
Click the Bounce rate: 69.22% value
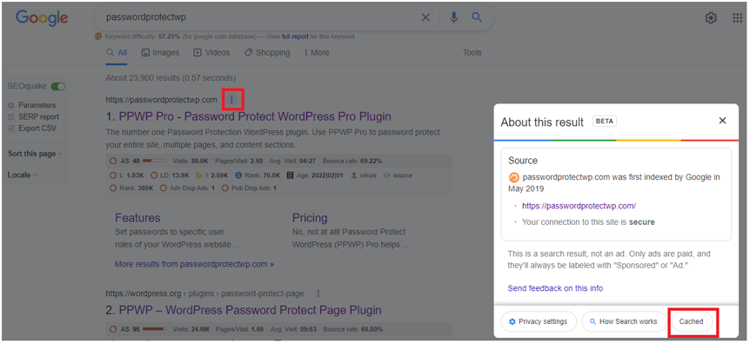[352, 162]
